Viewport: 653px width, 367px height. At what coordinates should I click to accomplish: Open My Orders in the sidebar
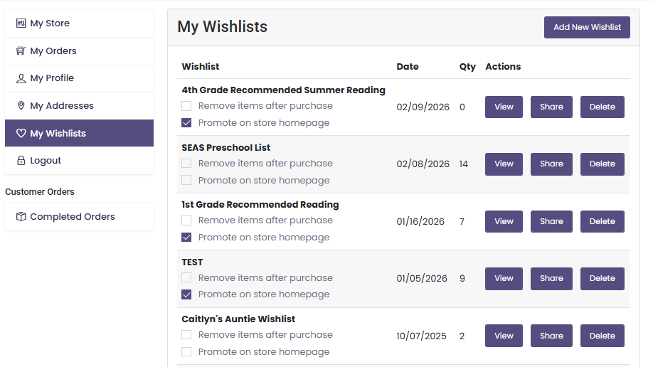tap(53, 51)
